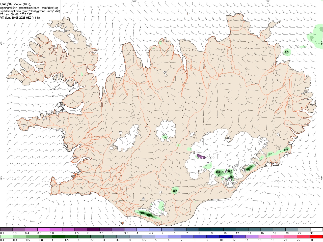Click the lilac 14 swatch in lower legend
The width and height of the screenshot is (323, 242).
252,236
